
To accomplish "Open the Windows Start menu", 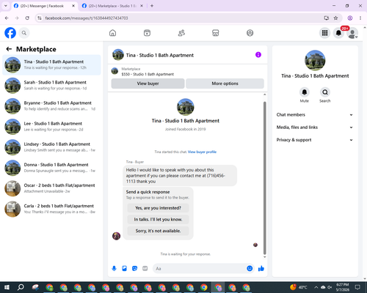I will (x=7, y=287).
